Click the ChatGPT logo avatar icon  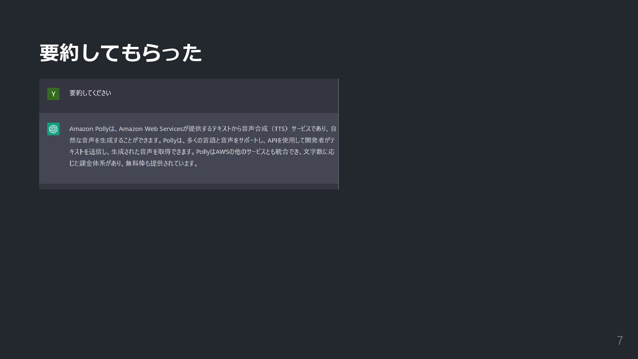(53, 129)
